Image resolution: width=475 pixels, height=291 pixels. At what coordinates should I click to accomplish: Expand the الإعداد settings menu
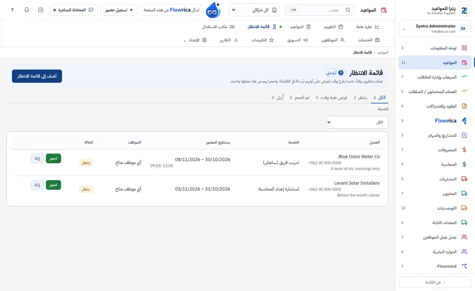tap(195, 40)
